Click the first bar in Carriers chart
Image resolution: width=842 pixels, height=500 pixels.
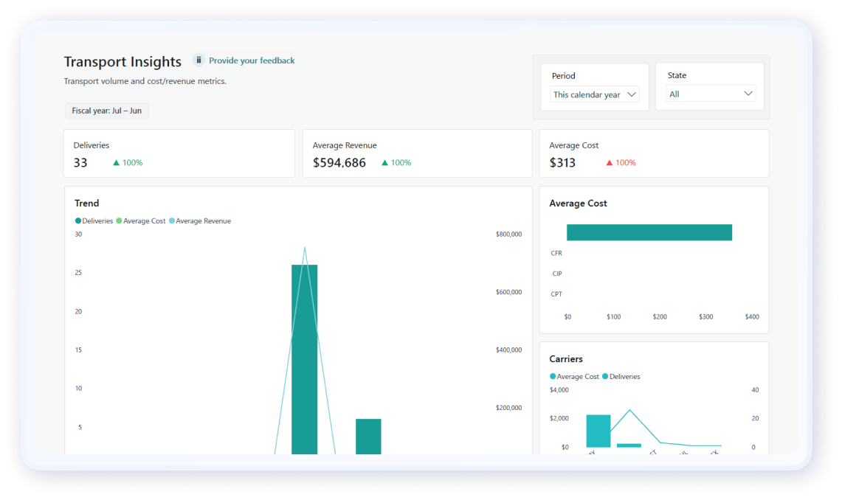[598, 431]
